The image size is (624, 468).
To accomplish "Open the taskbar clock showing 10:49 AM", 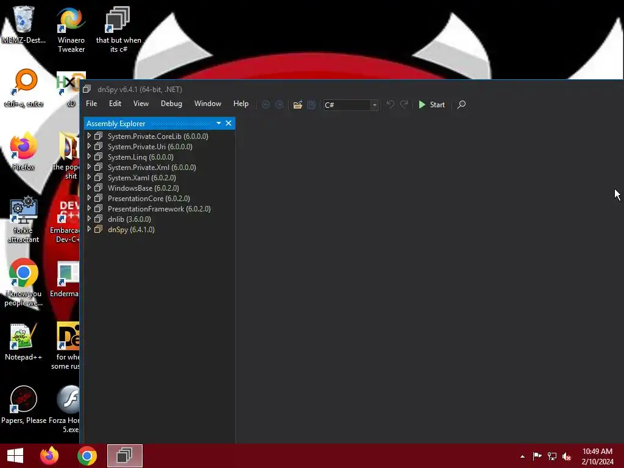I will click(x=597, y=456).
